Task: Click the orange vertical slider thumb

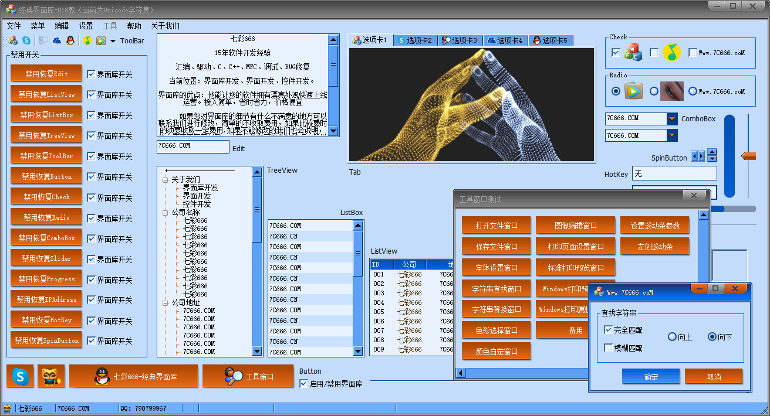Action: 748,156
